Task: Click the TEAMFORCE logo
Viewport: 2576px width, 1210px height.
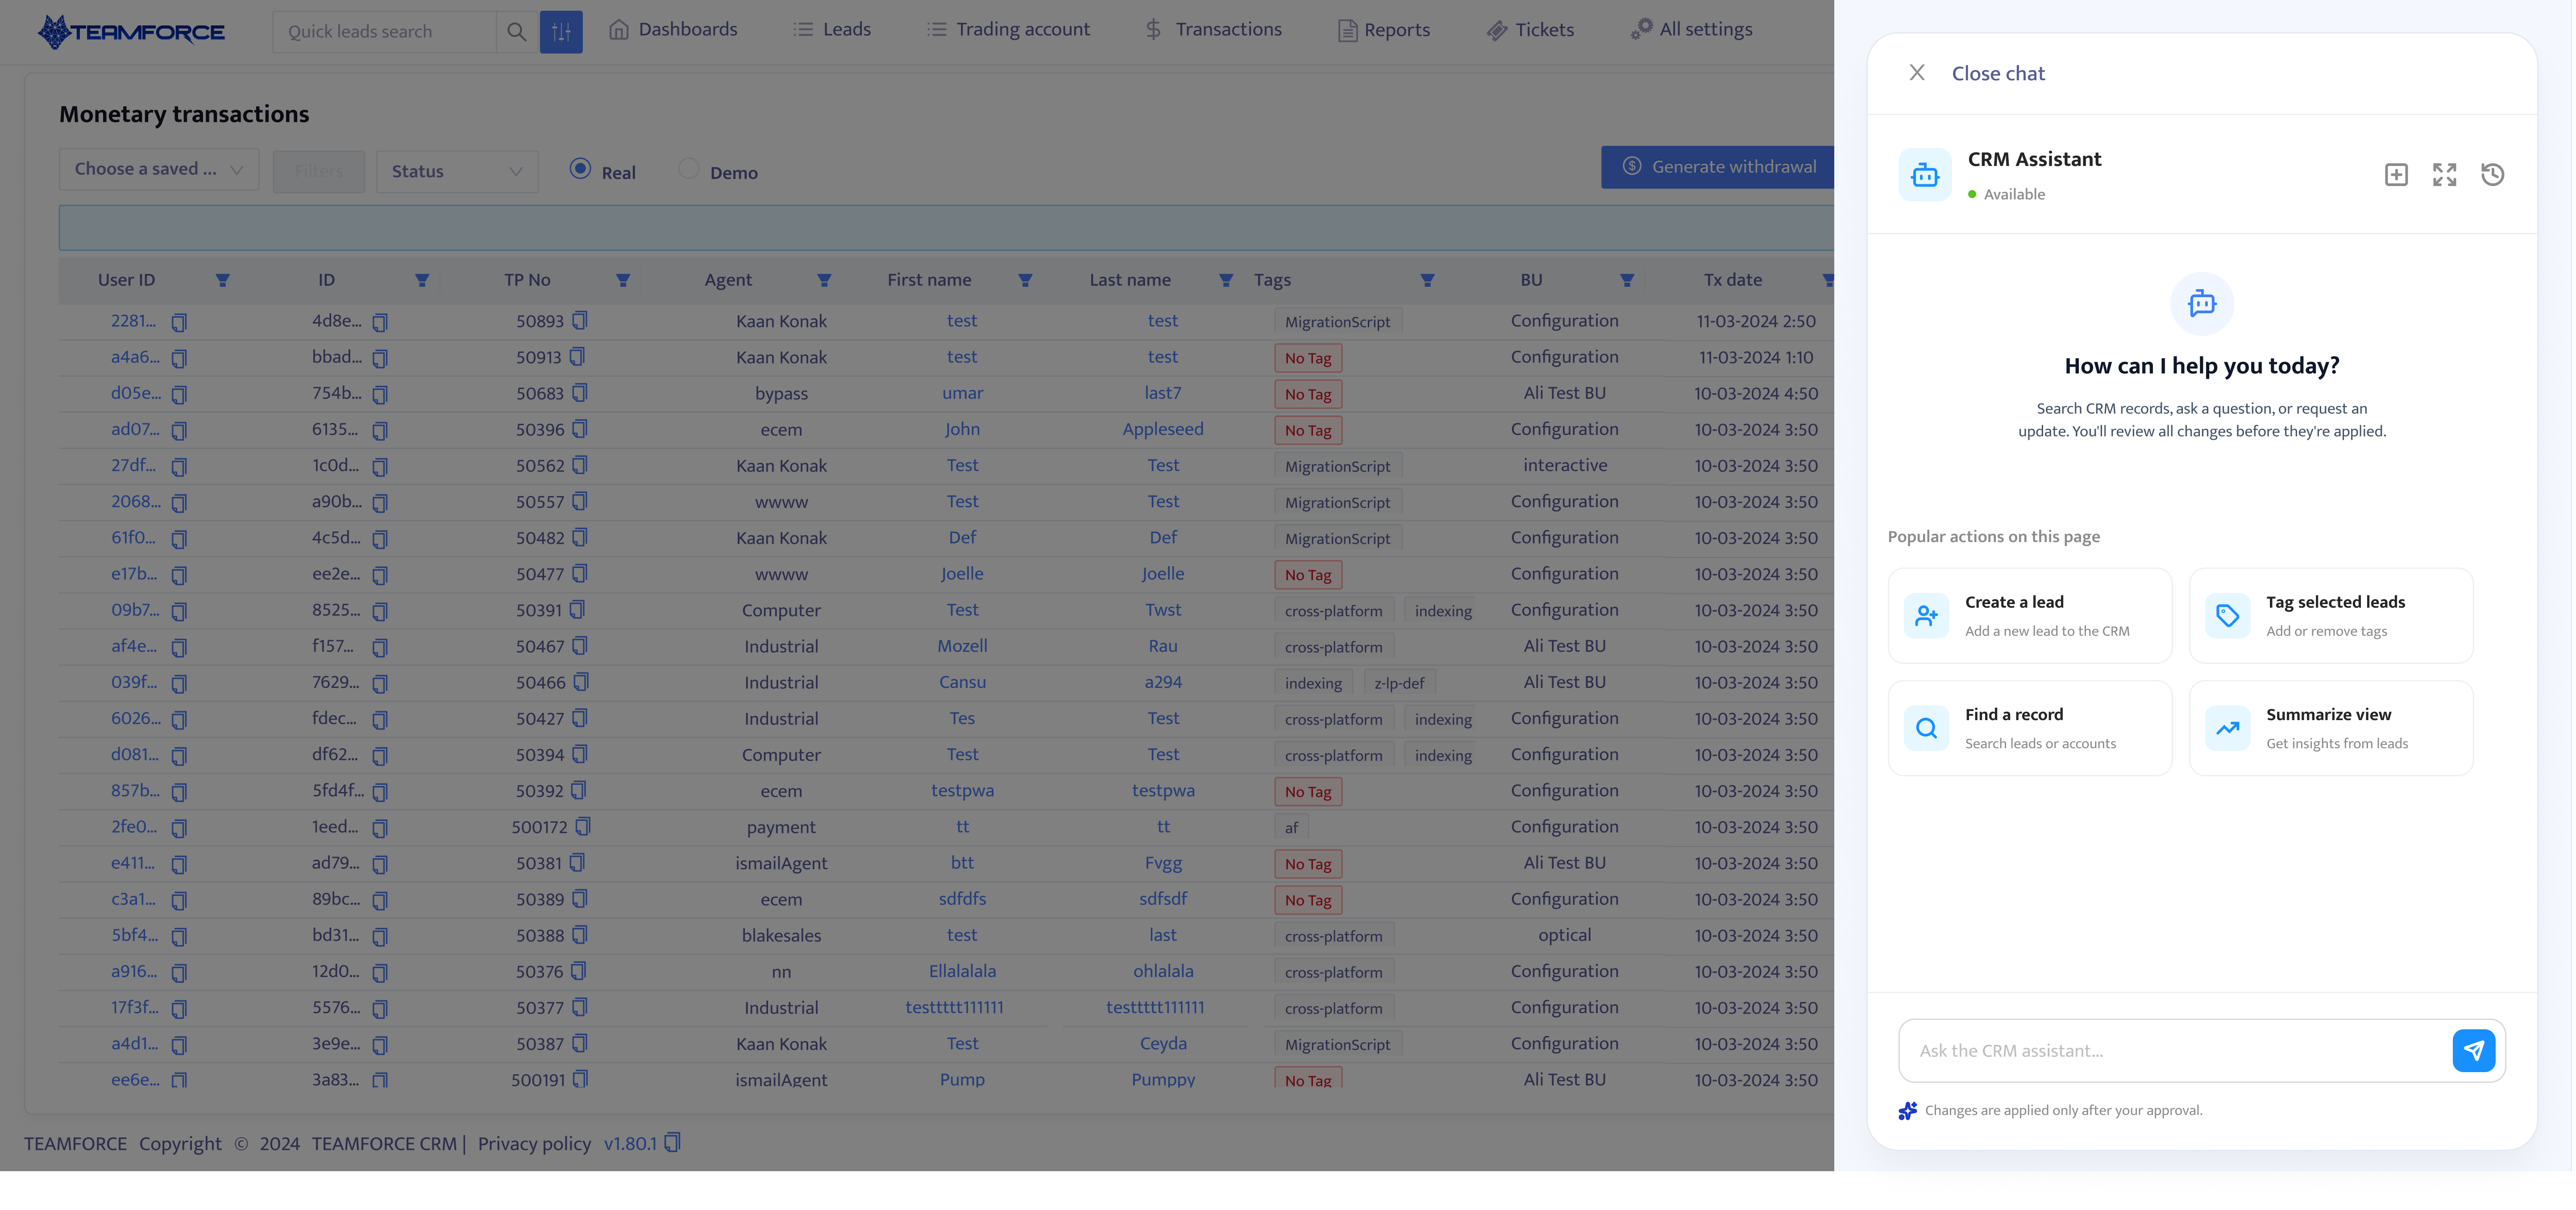Action: [x=131, y=32]
